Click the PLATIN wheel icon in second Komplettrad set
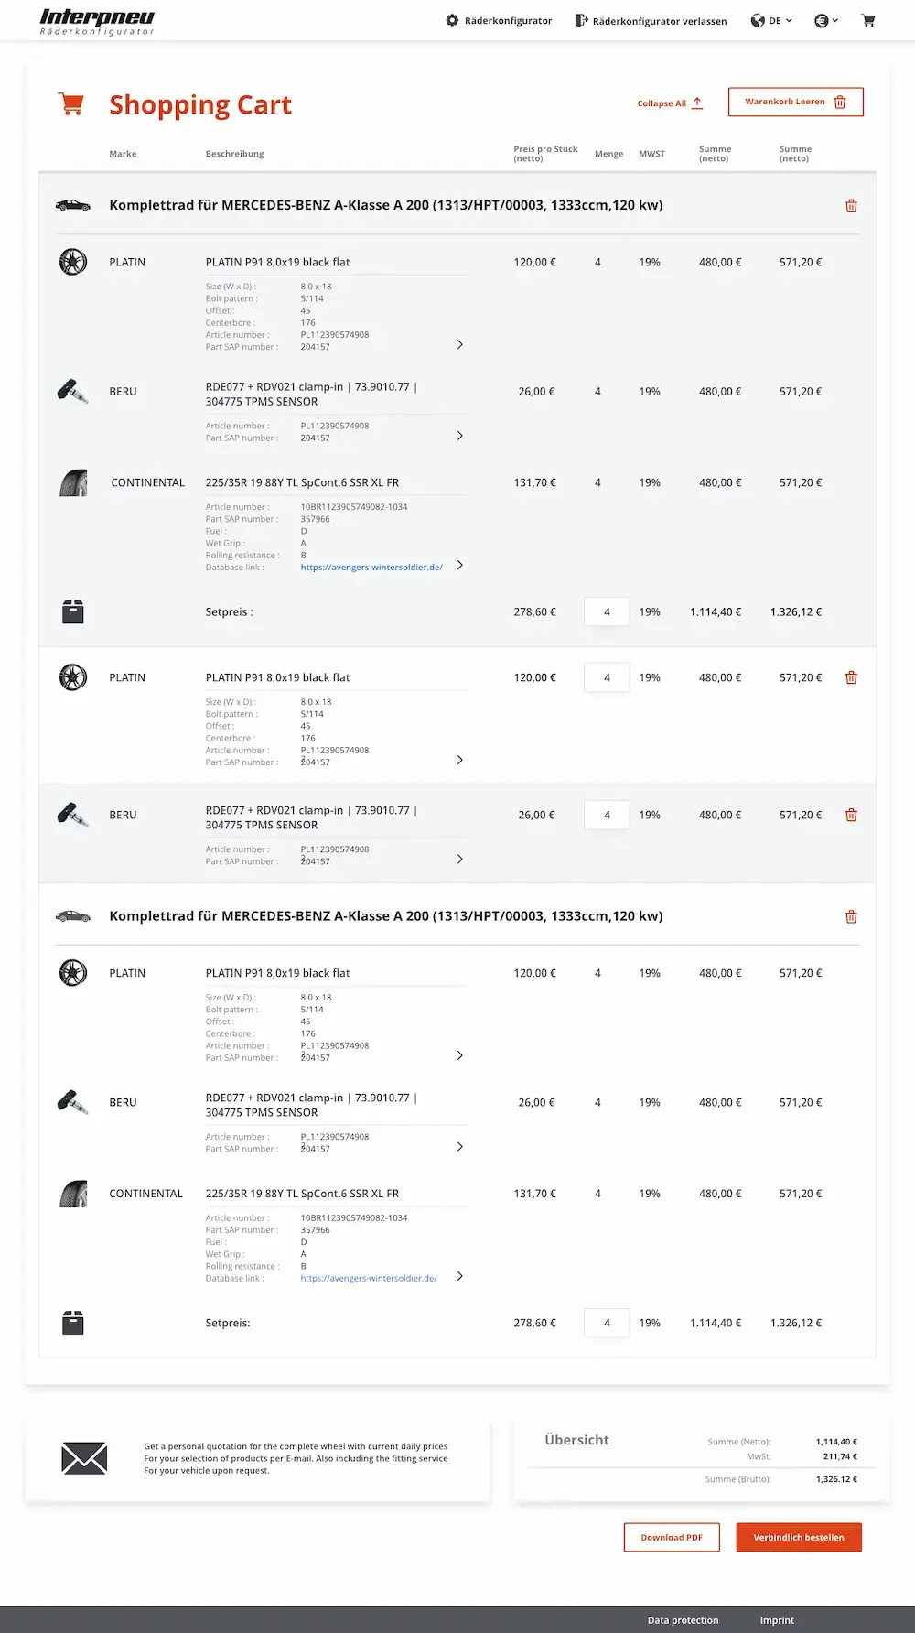This screenshot has width=915, height=1633. pos(73,973)
